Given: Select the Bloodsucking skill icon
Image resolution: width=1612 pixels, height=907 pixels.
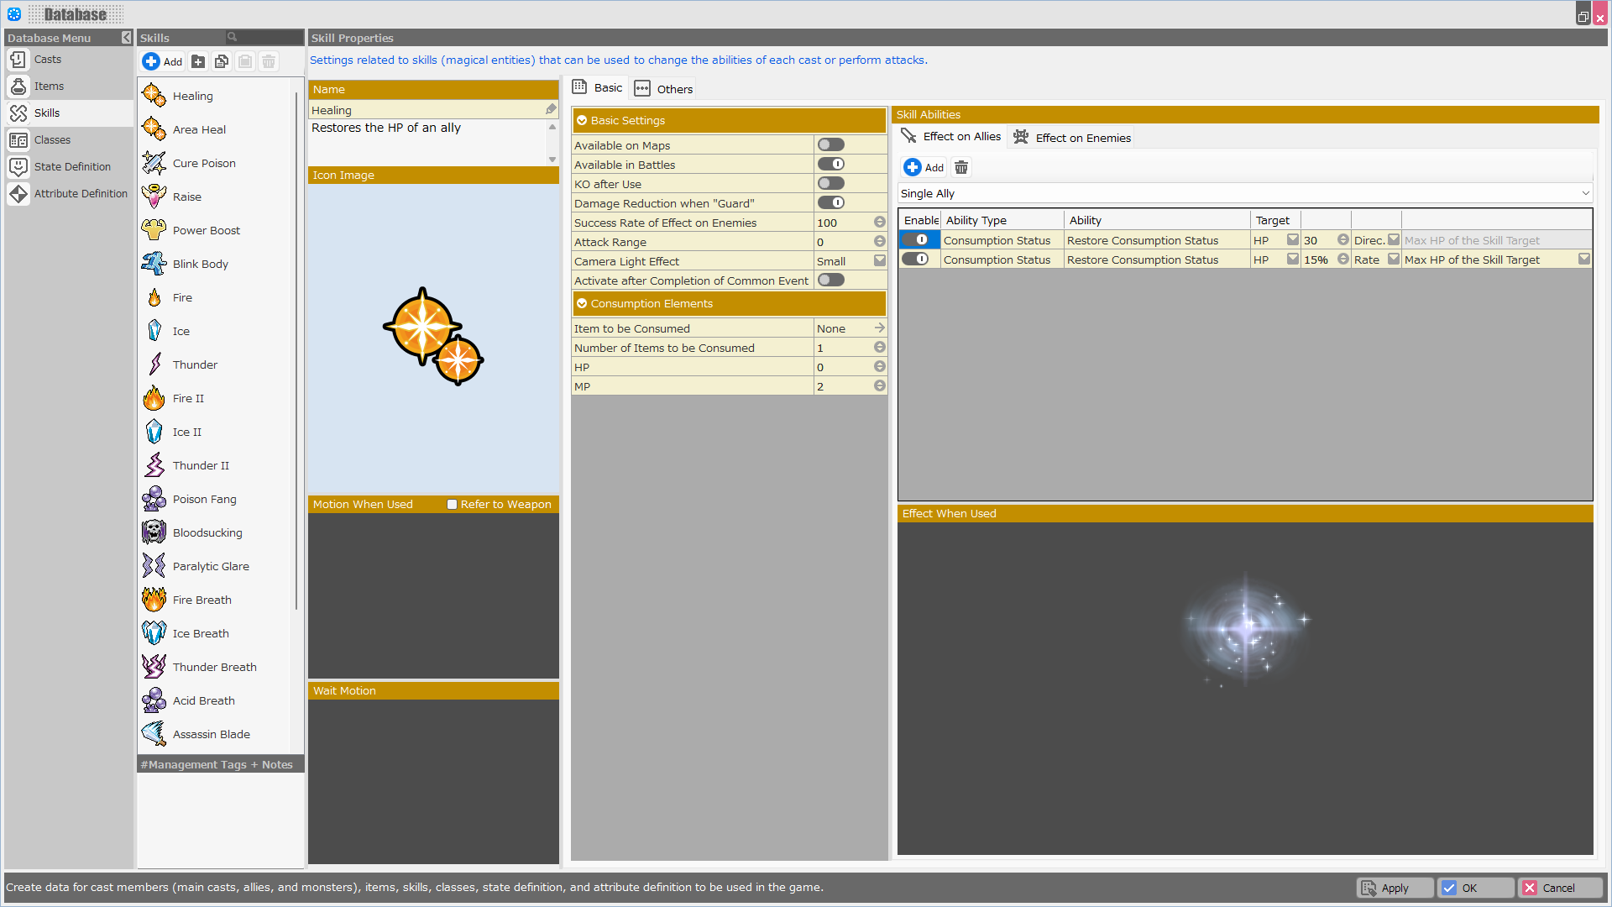Looking at the screenshot, I should click(x=154, y=532).
